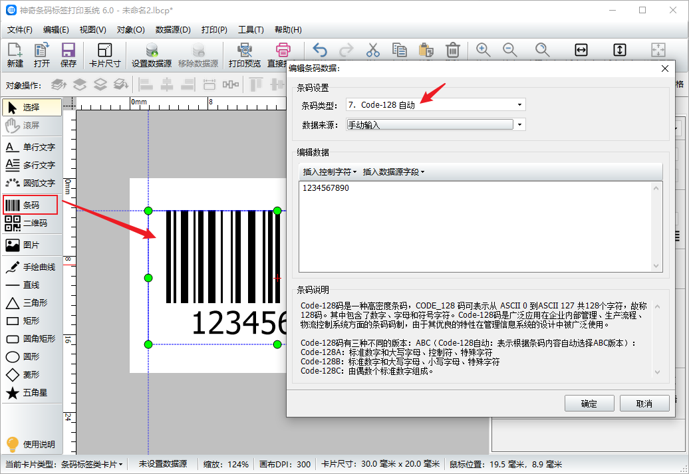The image size is (689, 474).
Task: Open the 视图(V) menu
Action: 92,30
